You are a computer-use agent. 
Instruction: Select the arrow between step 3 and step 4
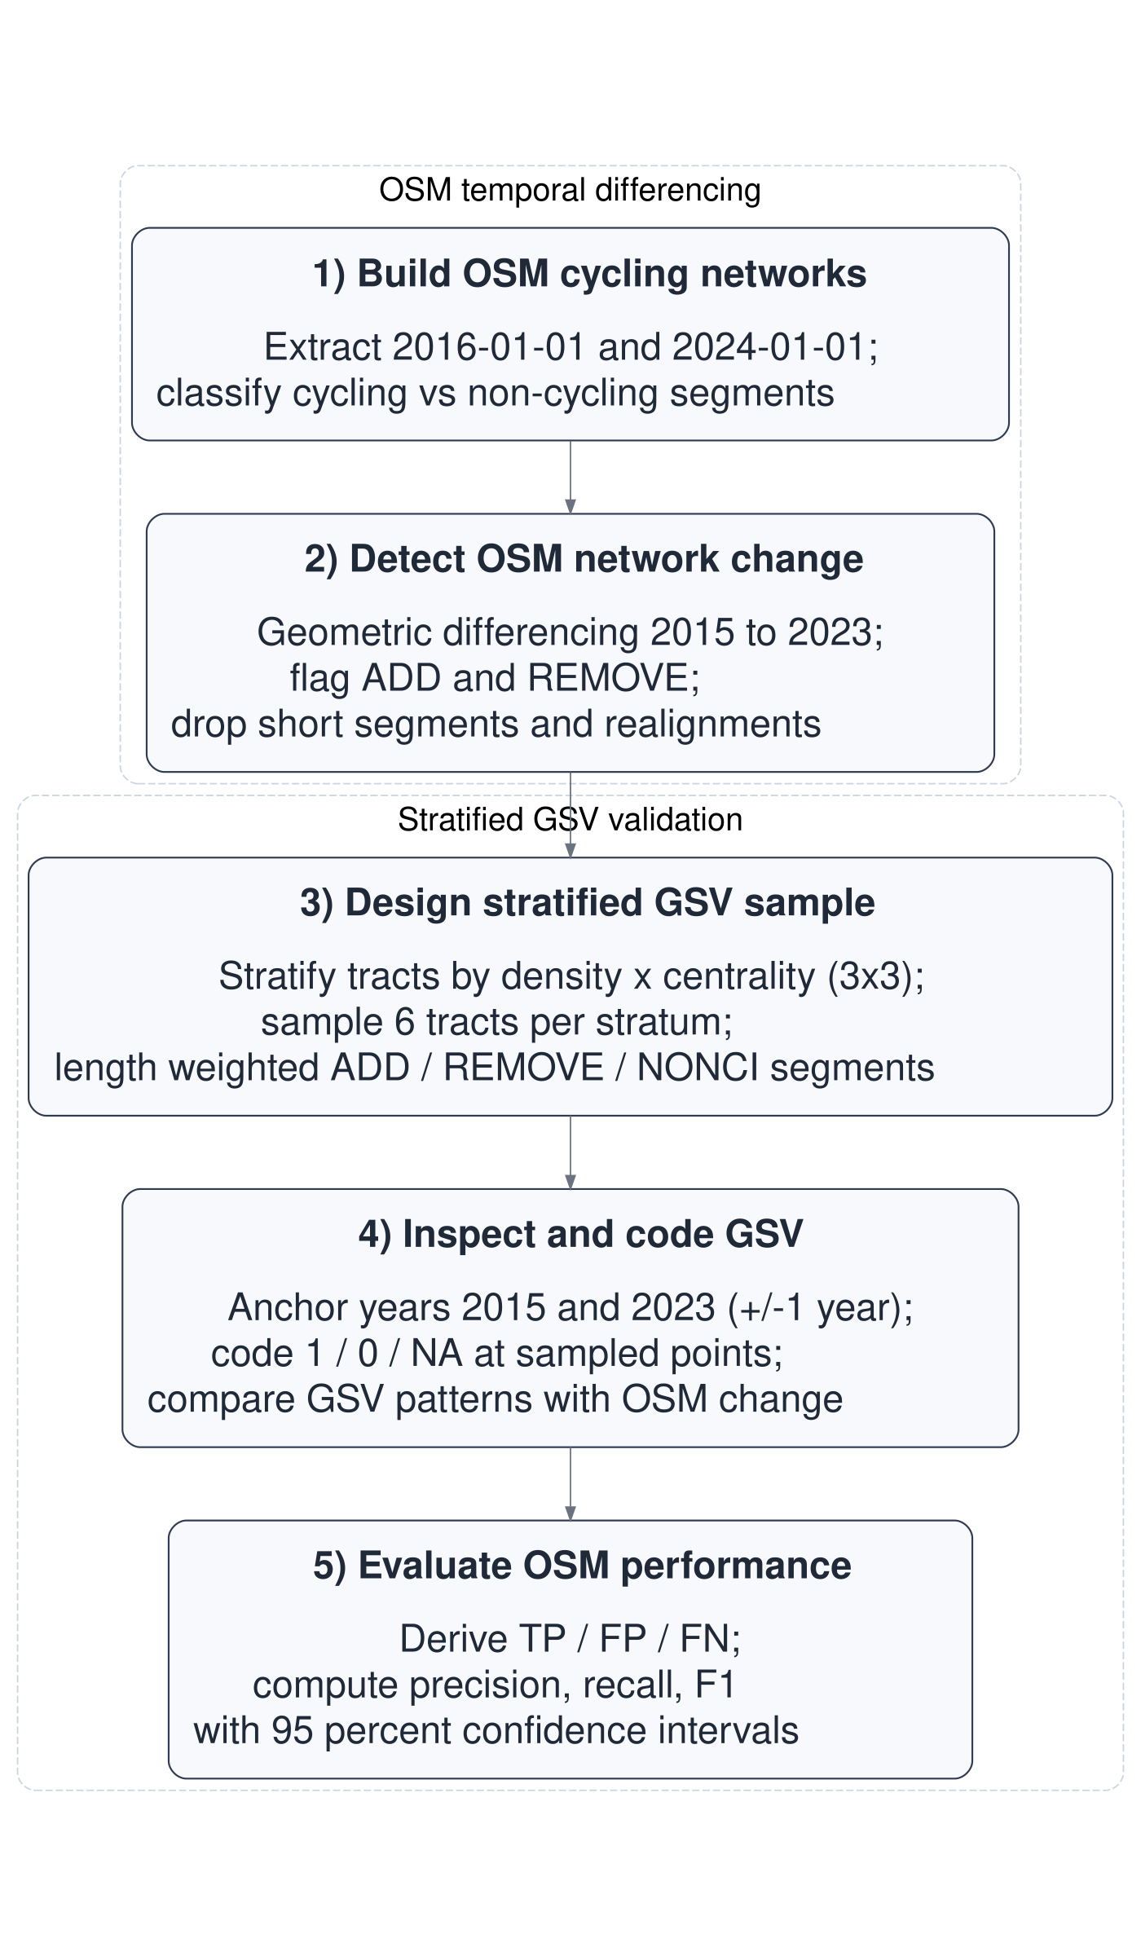pos(570,1152)
